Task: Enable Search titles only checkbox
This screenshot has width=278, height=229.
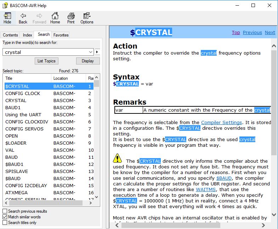Action: coord(5,222)
